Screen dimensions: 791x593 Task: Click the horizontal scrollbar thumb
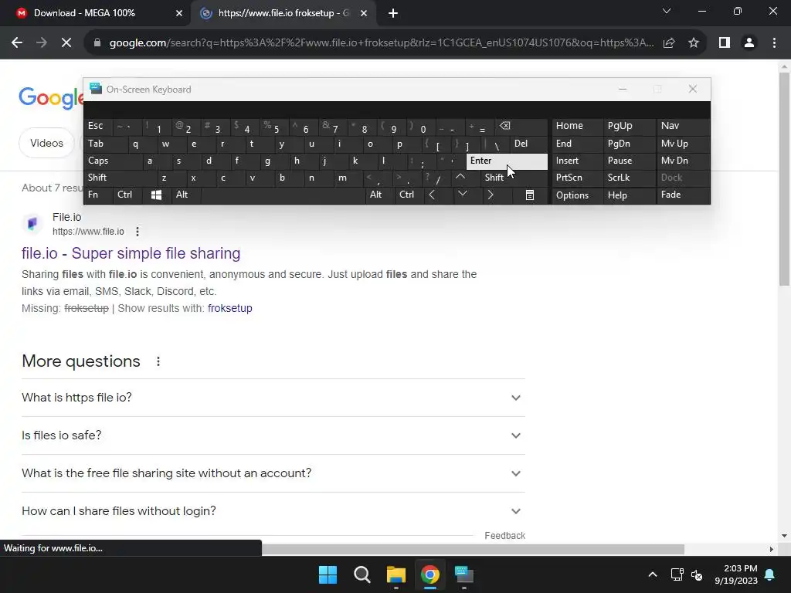coord(473,549)
